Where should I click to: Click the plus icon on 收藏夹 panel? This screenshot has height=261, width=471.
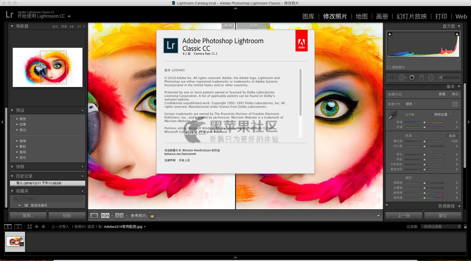tap(83, 191)
